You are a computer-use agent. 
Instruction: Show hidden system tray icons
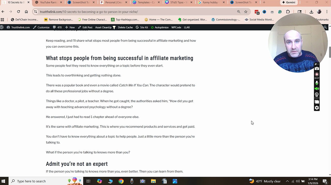coord(287,181)
